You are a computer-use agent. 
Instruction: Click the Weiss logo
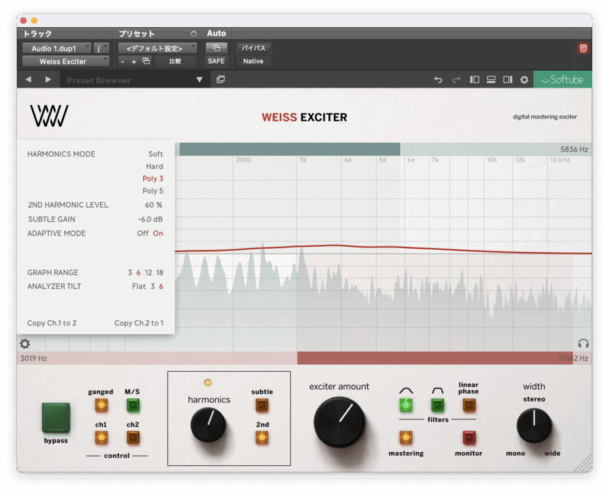point(49,116)
